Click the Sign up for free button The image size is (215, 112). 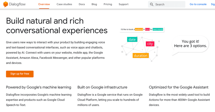click(20, 74)
